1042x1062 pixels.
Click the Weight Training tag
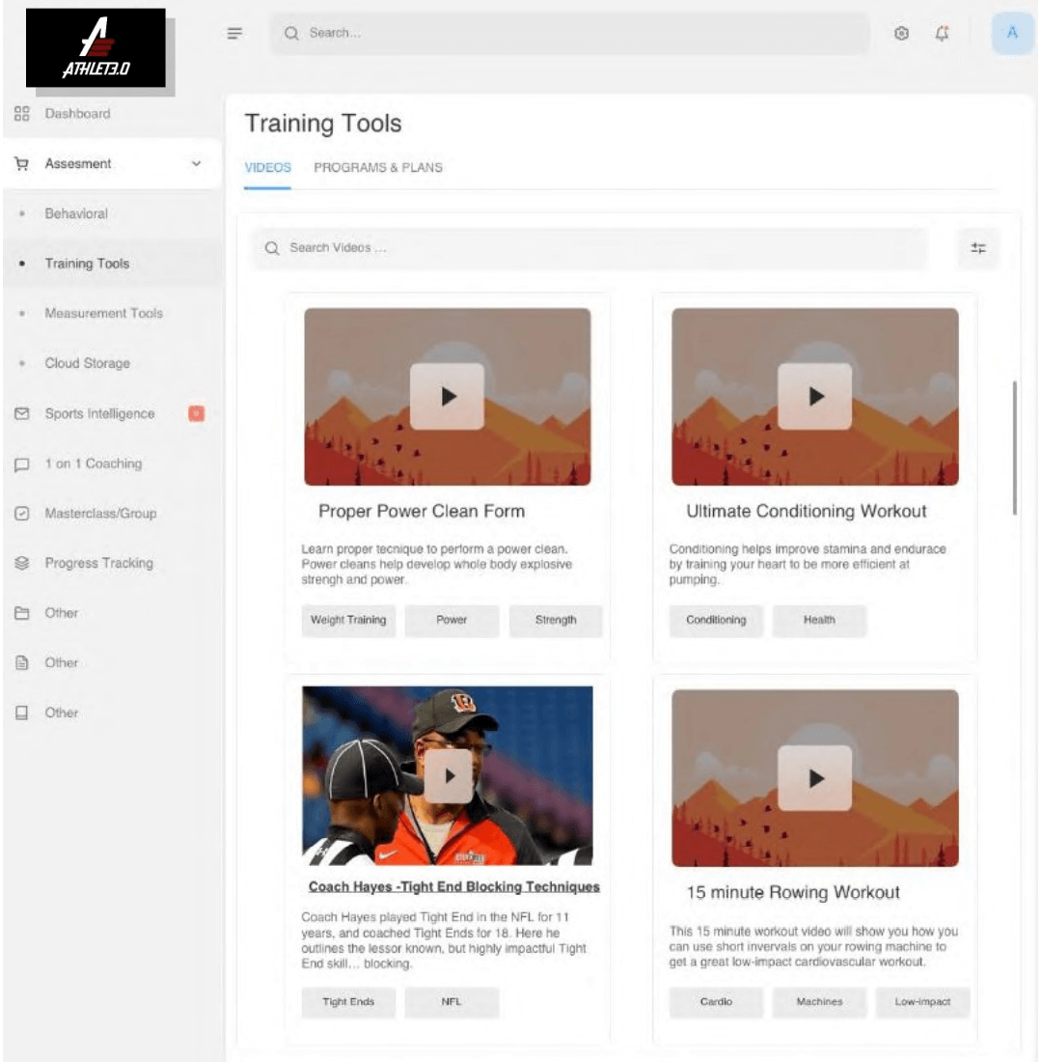coord(348,621)
